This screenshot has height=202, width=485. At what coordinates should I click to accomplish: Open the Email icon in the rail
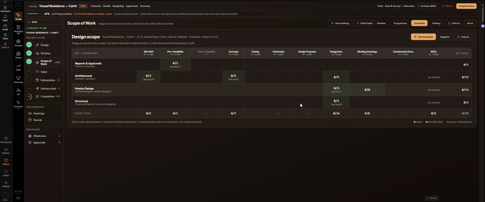coord(5,27)
